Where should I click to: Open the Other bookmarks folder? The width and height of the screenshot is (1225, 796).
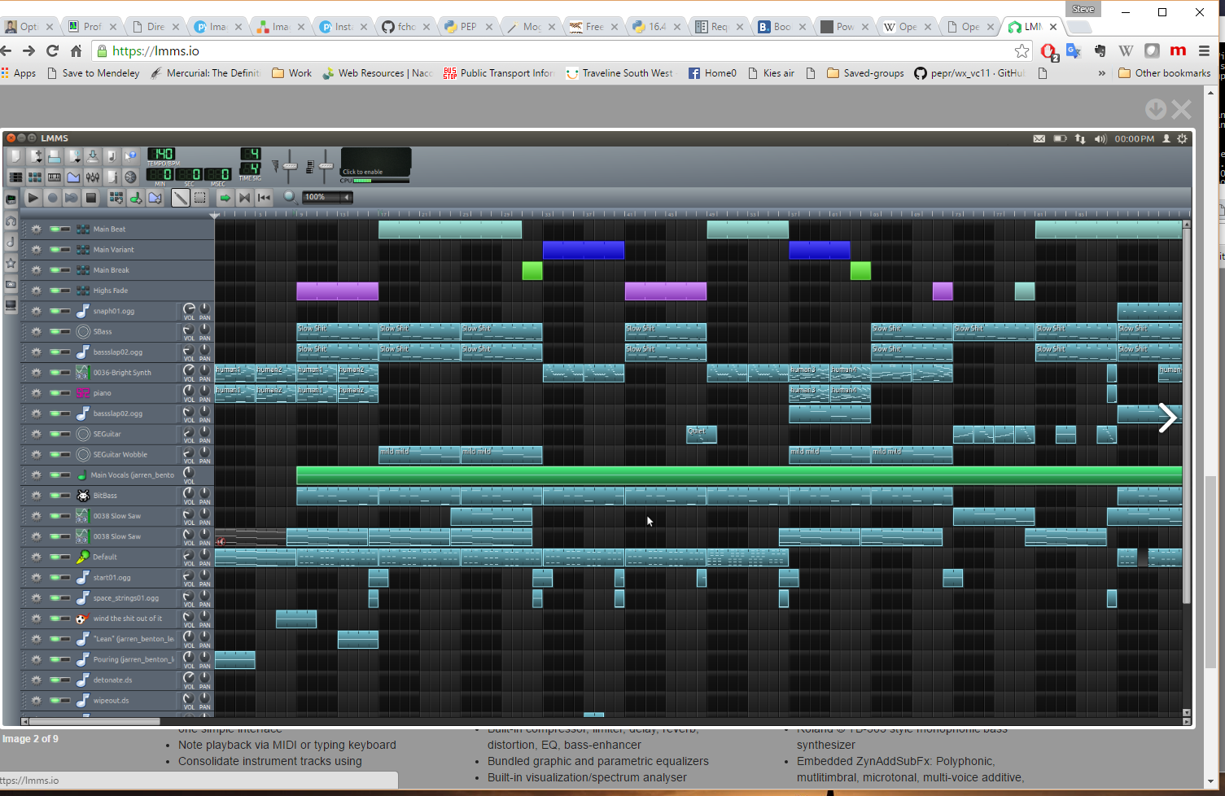pyautogui.click(x=1165, y=73)
